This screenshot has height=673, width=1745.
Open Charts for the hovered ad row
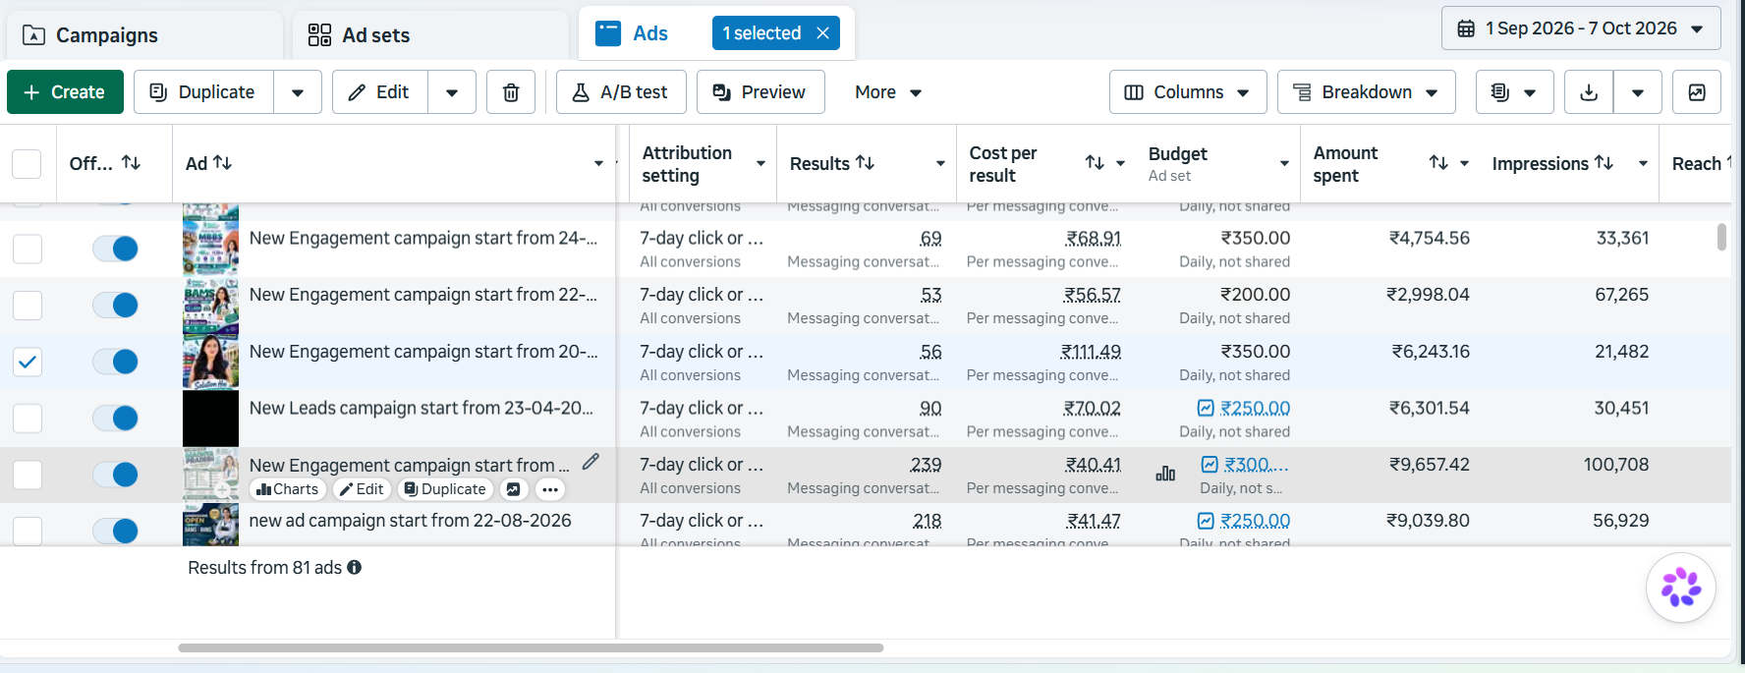[x=287, y=489]
